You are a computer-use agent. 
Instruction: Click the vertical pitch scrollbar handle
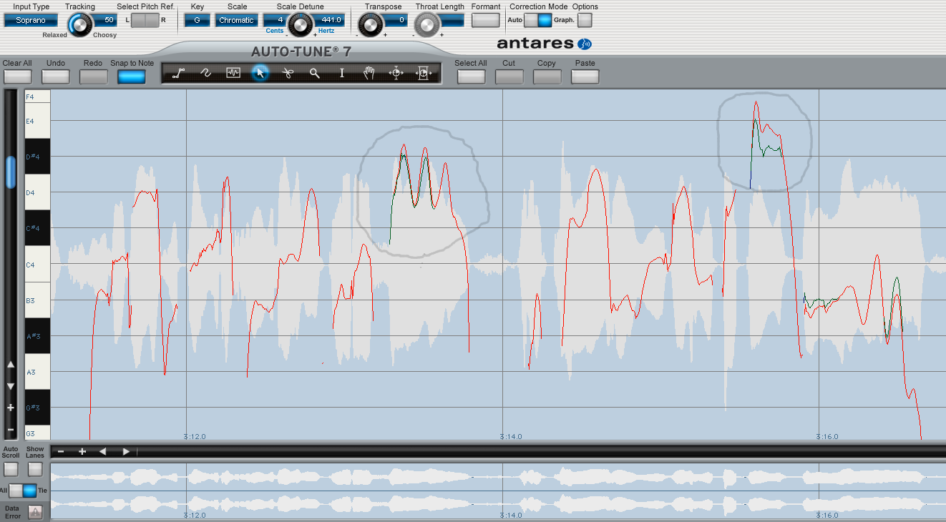pyautogui.click(x=11, y=172)
